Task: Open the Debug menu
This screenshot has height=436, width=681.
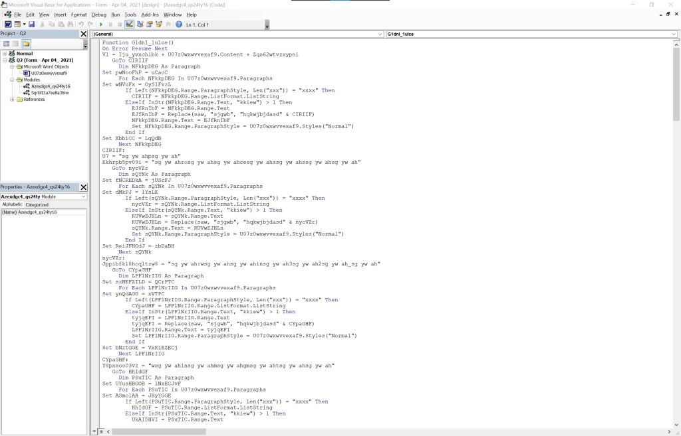Action: tap(98, 14)
